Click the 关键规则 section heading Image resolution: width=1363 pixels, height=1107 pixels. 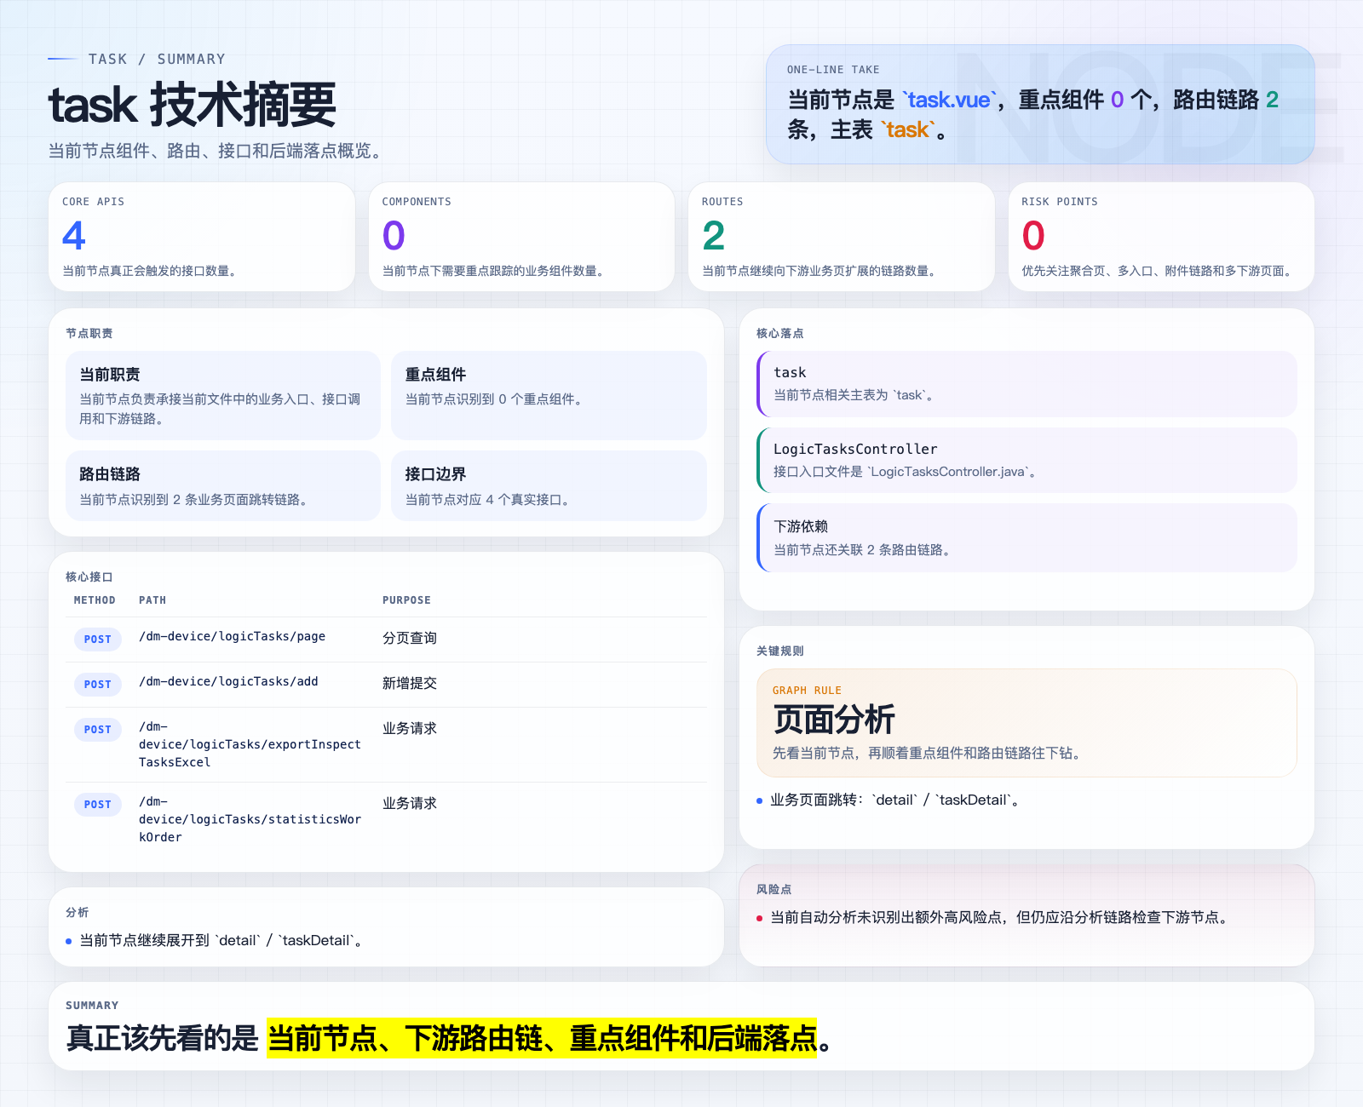780,651
